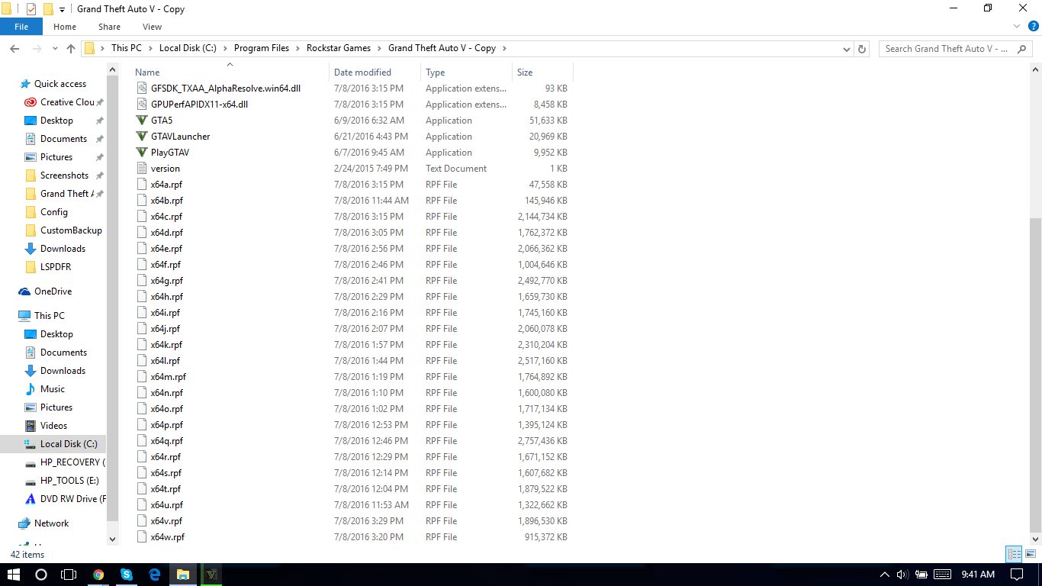This screenshot has width=1042, height=586.
Task: Select the GTAVLauncher application icon
Action: pyautogui.click(x=141, y=137)
